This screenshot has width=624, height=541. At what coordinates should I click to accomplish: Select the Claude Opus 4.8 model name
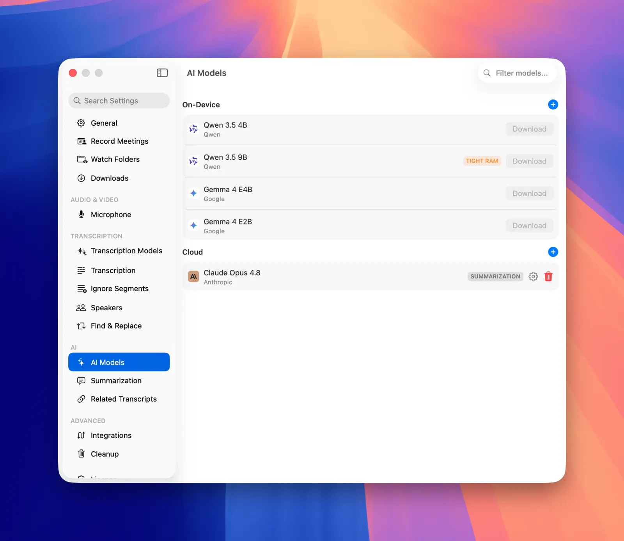click(232, 273)
